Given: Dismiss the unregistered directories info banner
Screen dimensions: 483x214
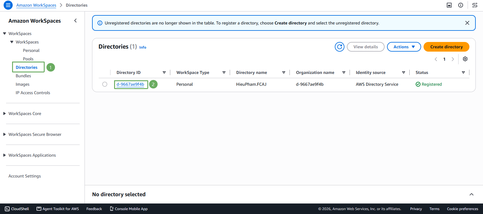Looking at the screenshot, I should point(467,23).
